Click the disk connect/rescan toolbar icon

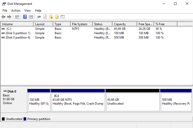click(x=39, y=17)
